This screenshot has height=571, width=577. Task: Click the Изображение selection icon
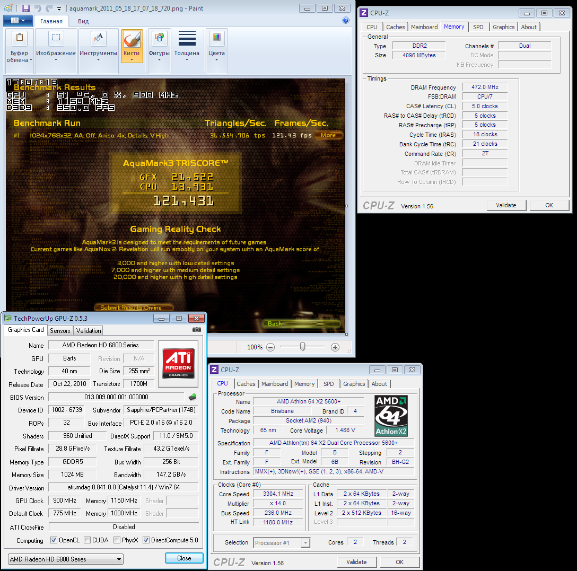coord(56,38)
